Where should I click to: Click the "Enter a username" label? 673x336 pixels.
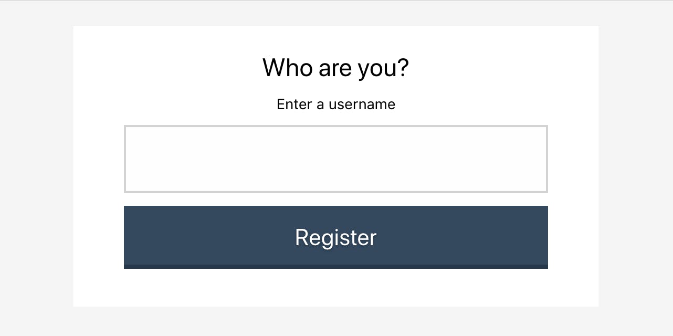point(336,104)
